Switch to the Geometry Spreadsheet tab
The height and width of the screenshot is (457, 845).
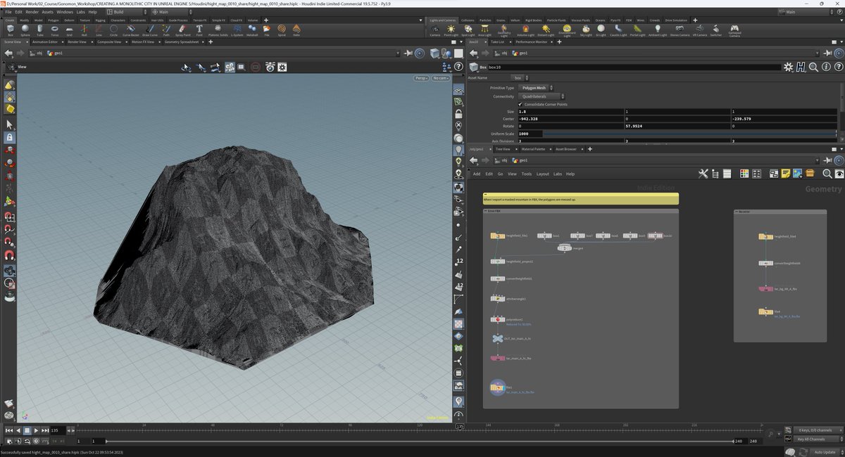click(182, 42)
